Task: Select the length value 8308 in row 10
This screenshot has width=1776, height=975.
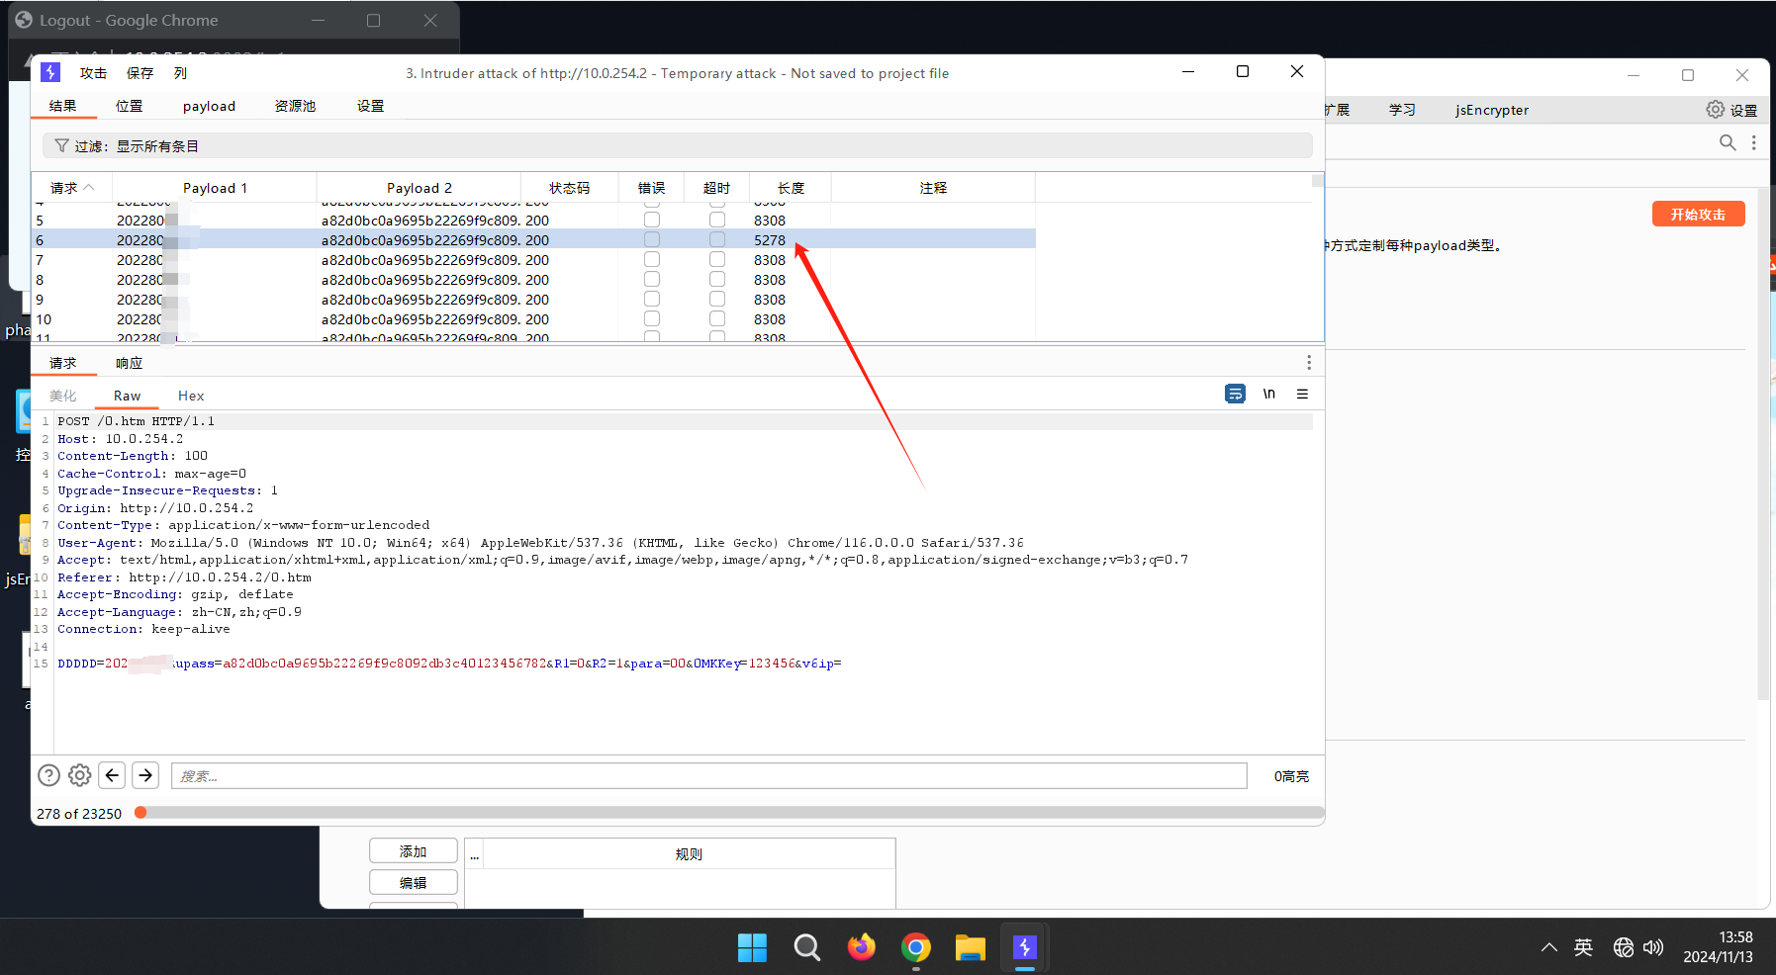Action: 770,319
